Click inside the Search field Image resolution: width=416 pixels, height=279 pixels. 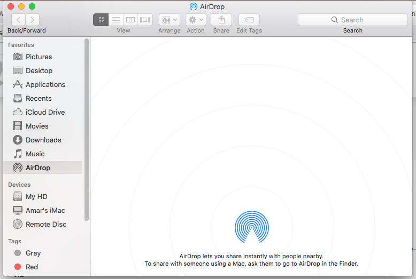pos(352,20)
